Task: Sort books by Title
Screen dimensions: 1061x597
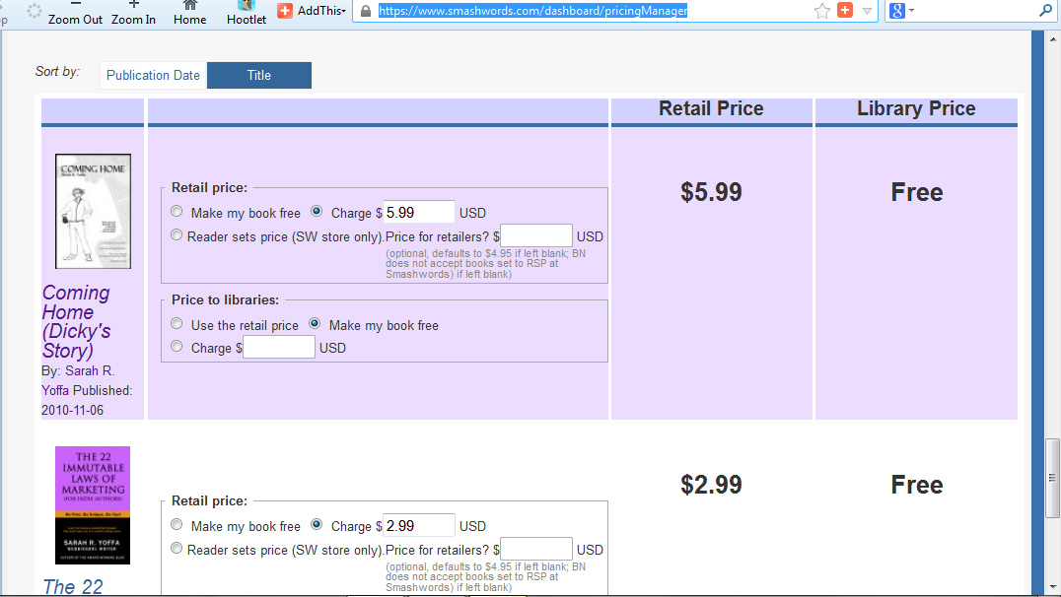Action: pyautogui.click(x=259, y=75)
